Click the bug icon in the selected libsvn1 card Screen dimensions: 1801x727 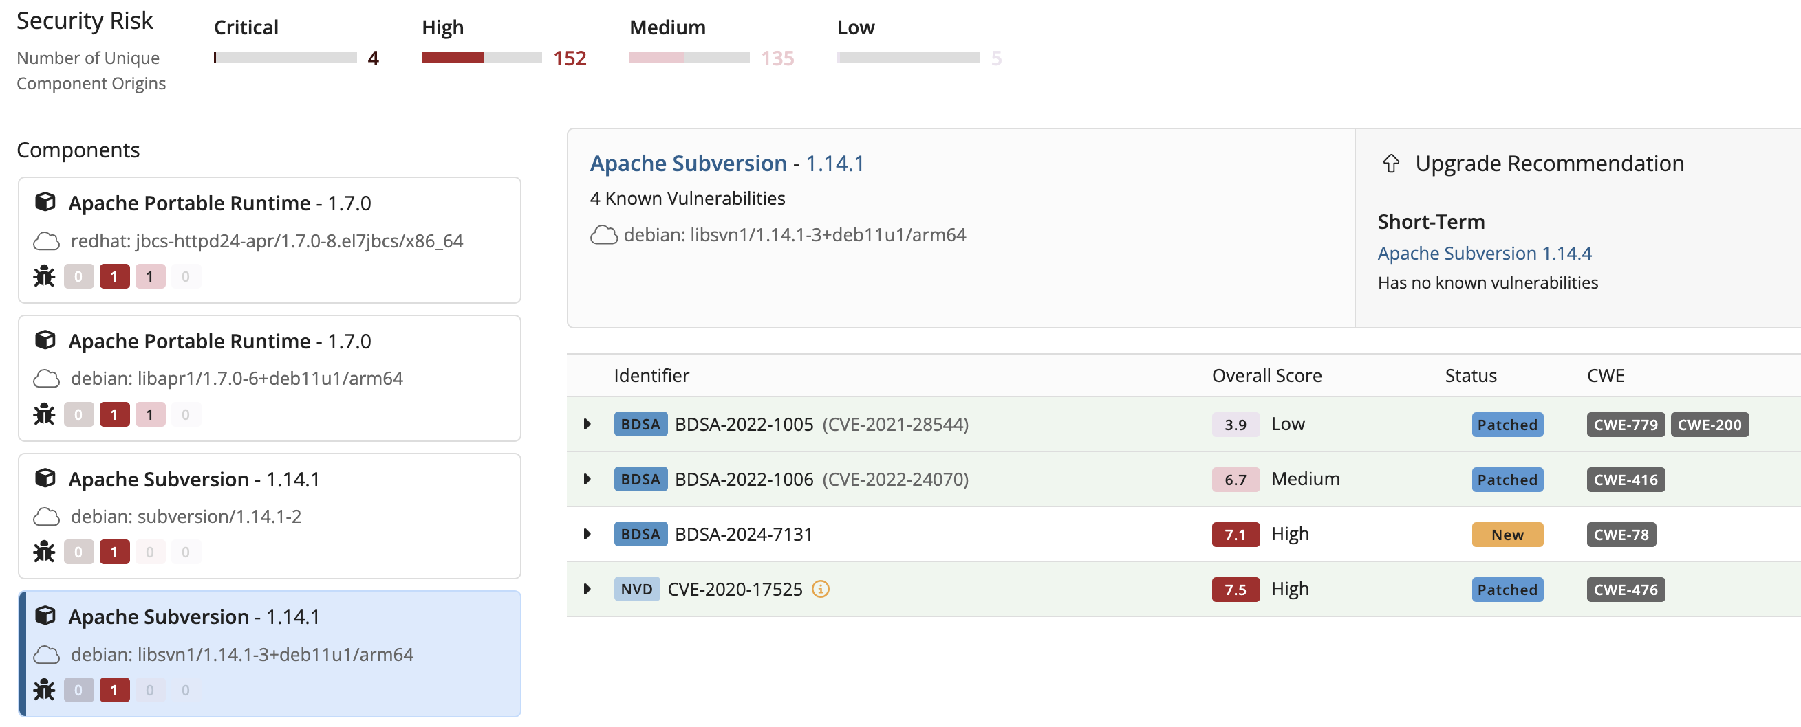44,690
